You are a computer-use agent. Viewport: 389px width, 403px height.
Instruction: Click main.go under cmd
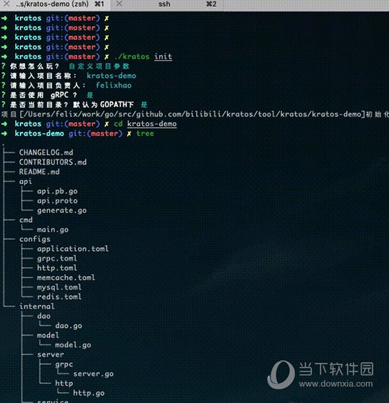tap(52, 230)
